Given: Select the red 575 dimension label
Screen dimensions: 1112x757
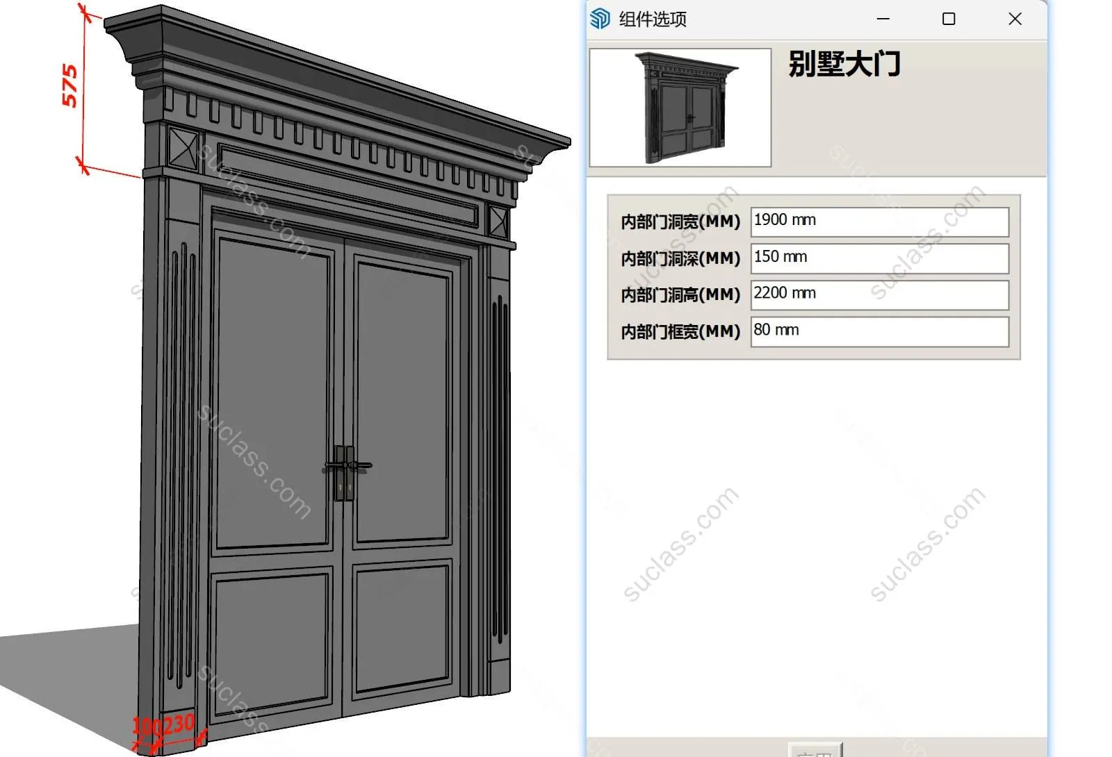Looking at the screenshot, I should click(x=70, y=85).
